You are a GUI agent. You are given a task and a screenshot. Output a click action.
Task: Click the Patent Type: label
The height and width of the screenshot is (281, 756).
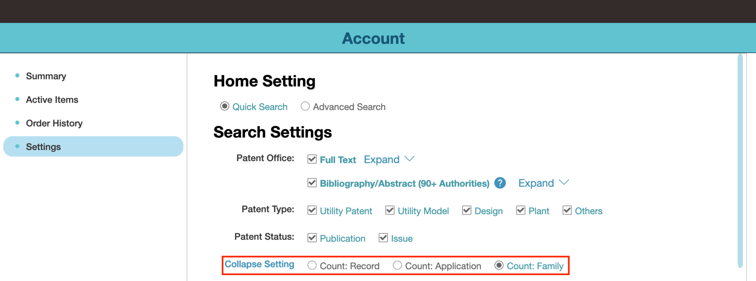click(x=268, y=209)
